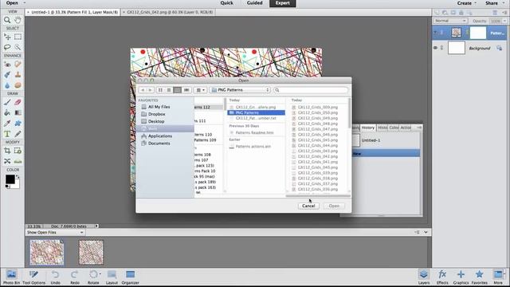Reset default foreground and background colors
Screen dimensions: 510x287
pos(7,187)
